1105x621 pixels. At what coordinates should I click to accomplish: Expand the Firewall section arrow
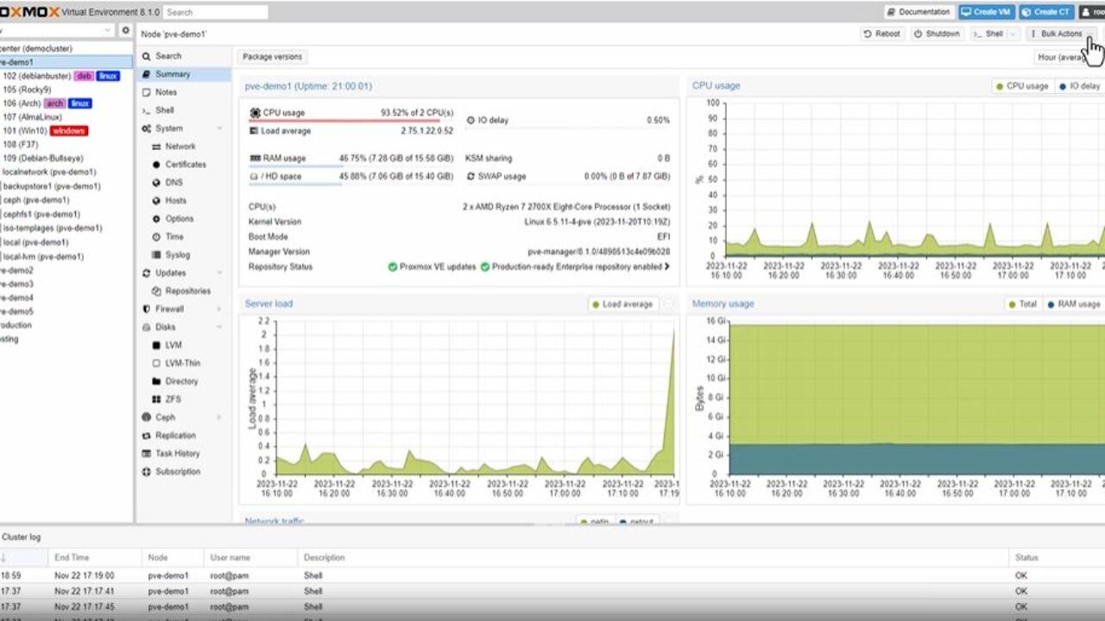point(219,309)
